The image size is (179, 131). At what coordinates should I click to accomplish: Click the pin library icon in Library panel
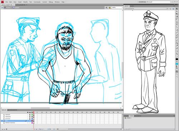click(x=170, y=9)
